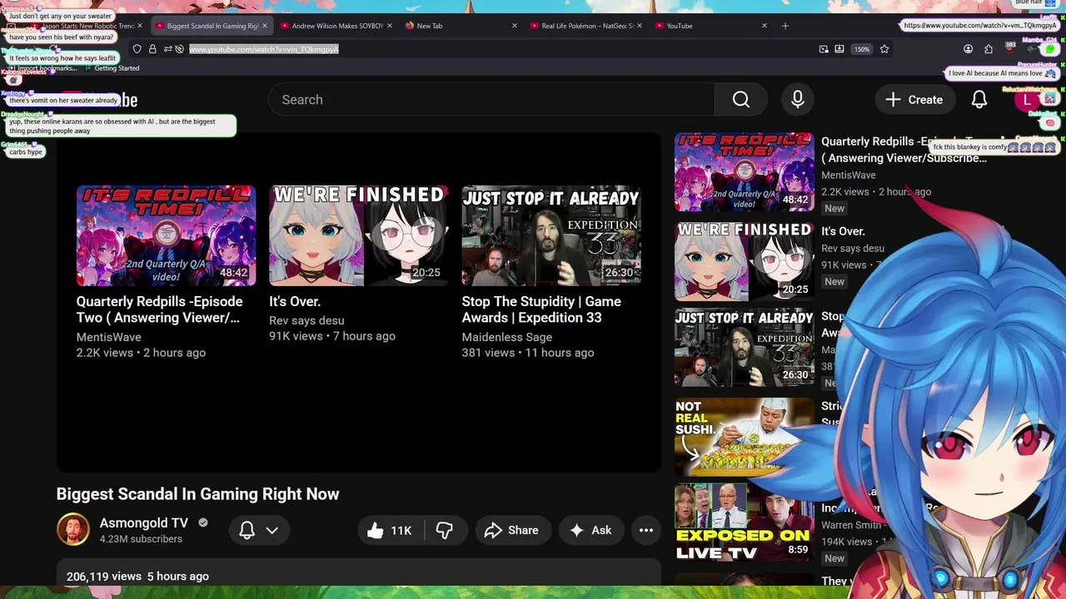Click the Create button

coord(914,100)
